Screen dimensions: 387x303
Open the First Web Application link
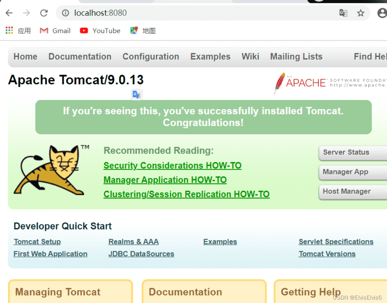click(x=51, y=254)
